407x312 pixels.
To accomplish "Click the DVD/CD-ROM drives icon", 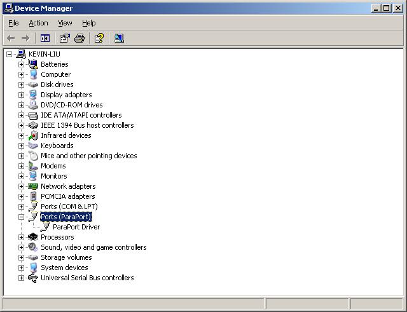I will click(x=33, y=105).
